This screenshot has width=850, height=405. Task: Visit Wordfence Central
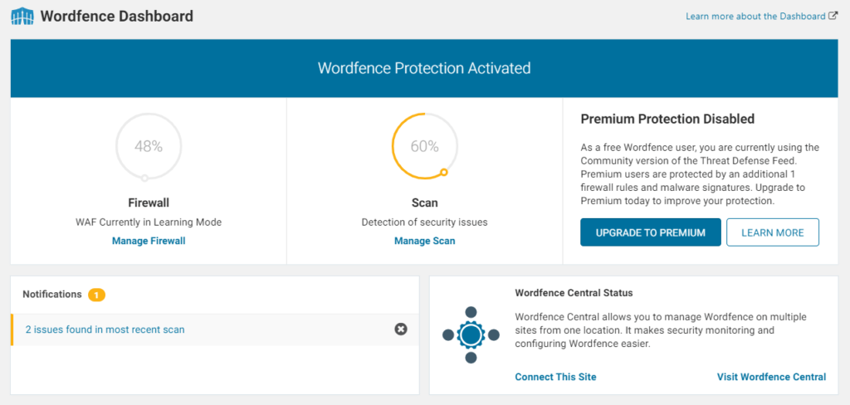coord(771,377)
